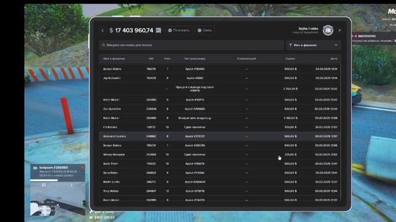
Task: Click the Пополнить deposit button
Action: (179, 30)
